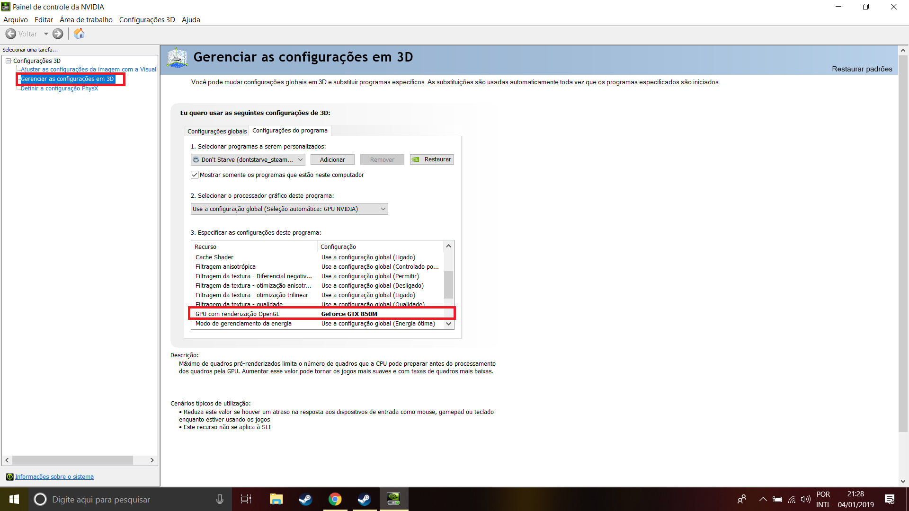909x511 pixels.
Task: Open Google Chrome from the taskbar
Action: [x=335, y=499]
